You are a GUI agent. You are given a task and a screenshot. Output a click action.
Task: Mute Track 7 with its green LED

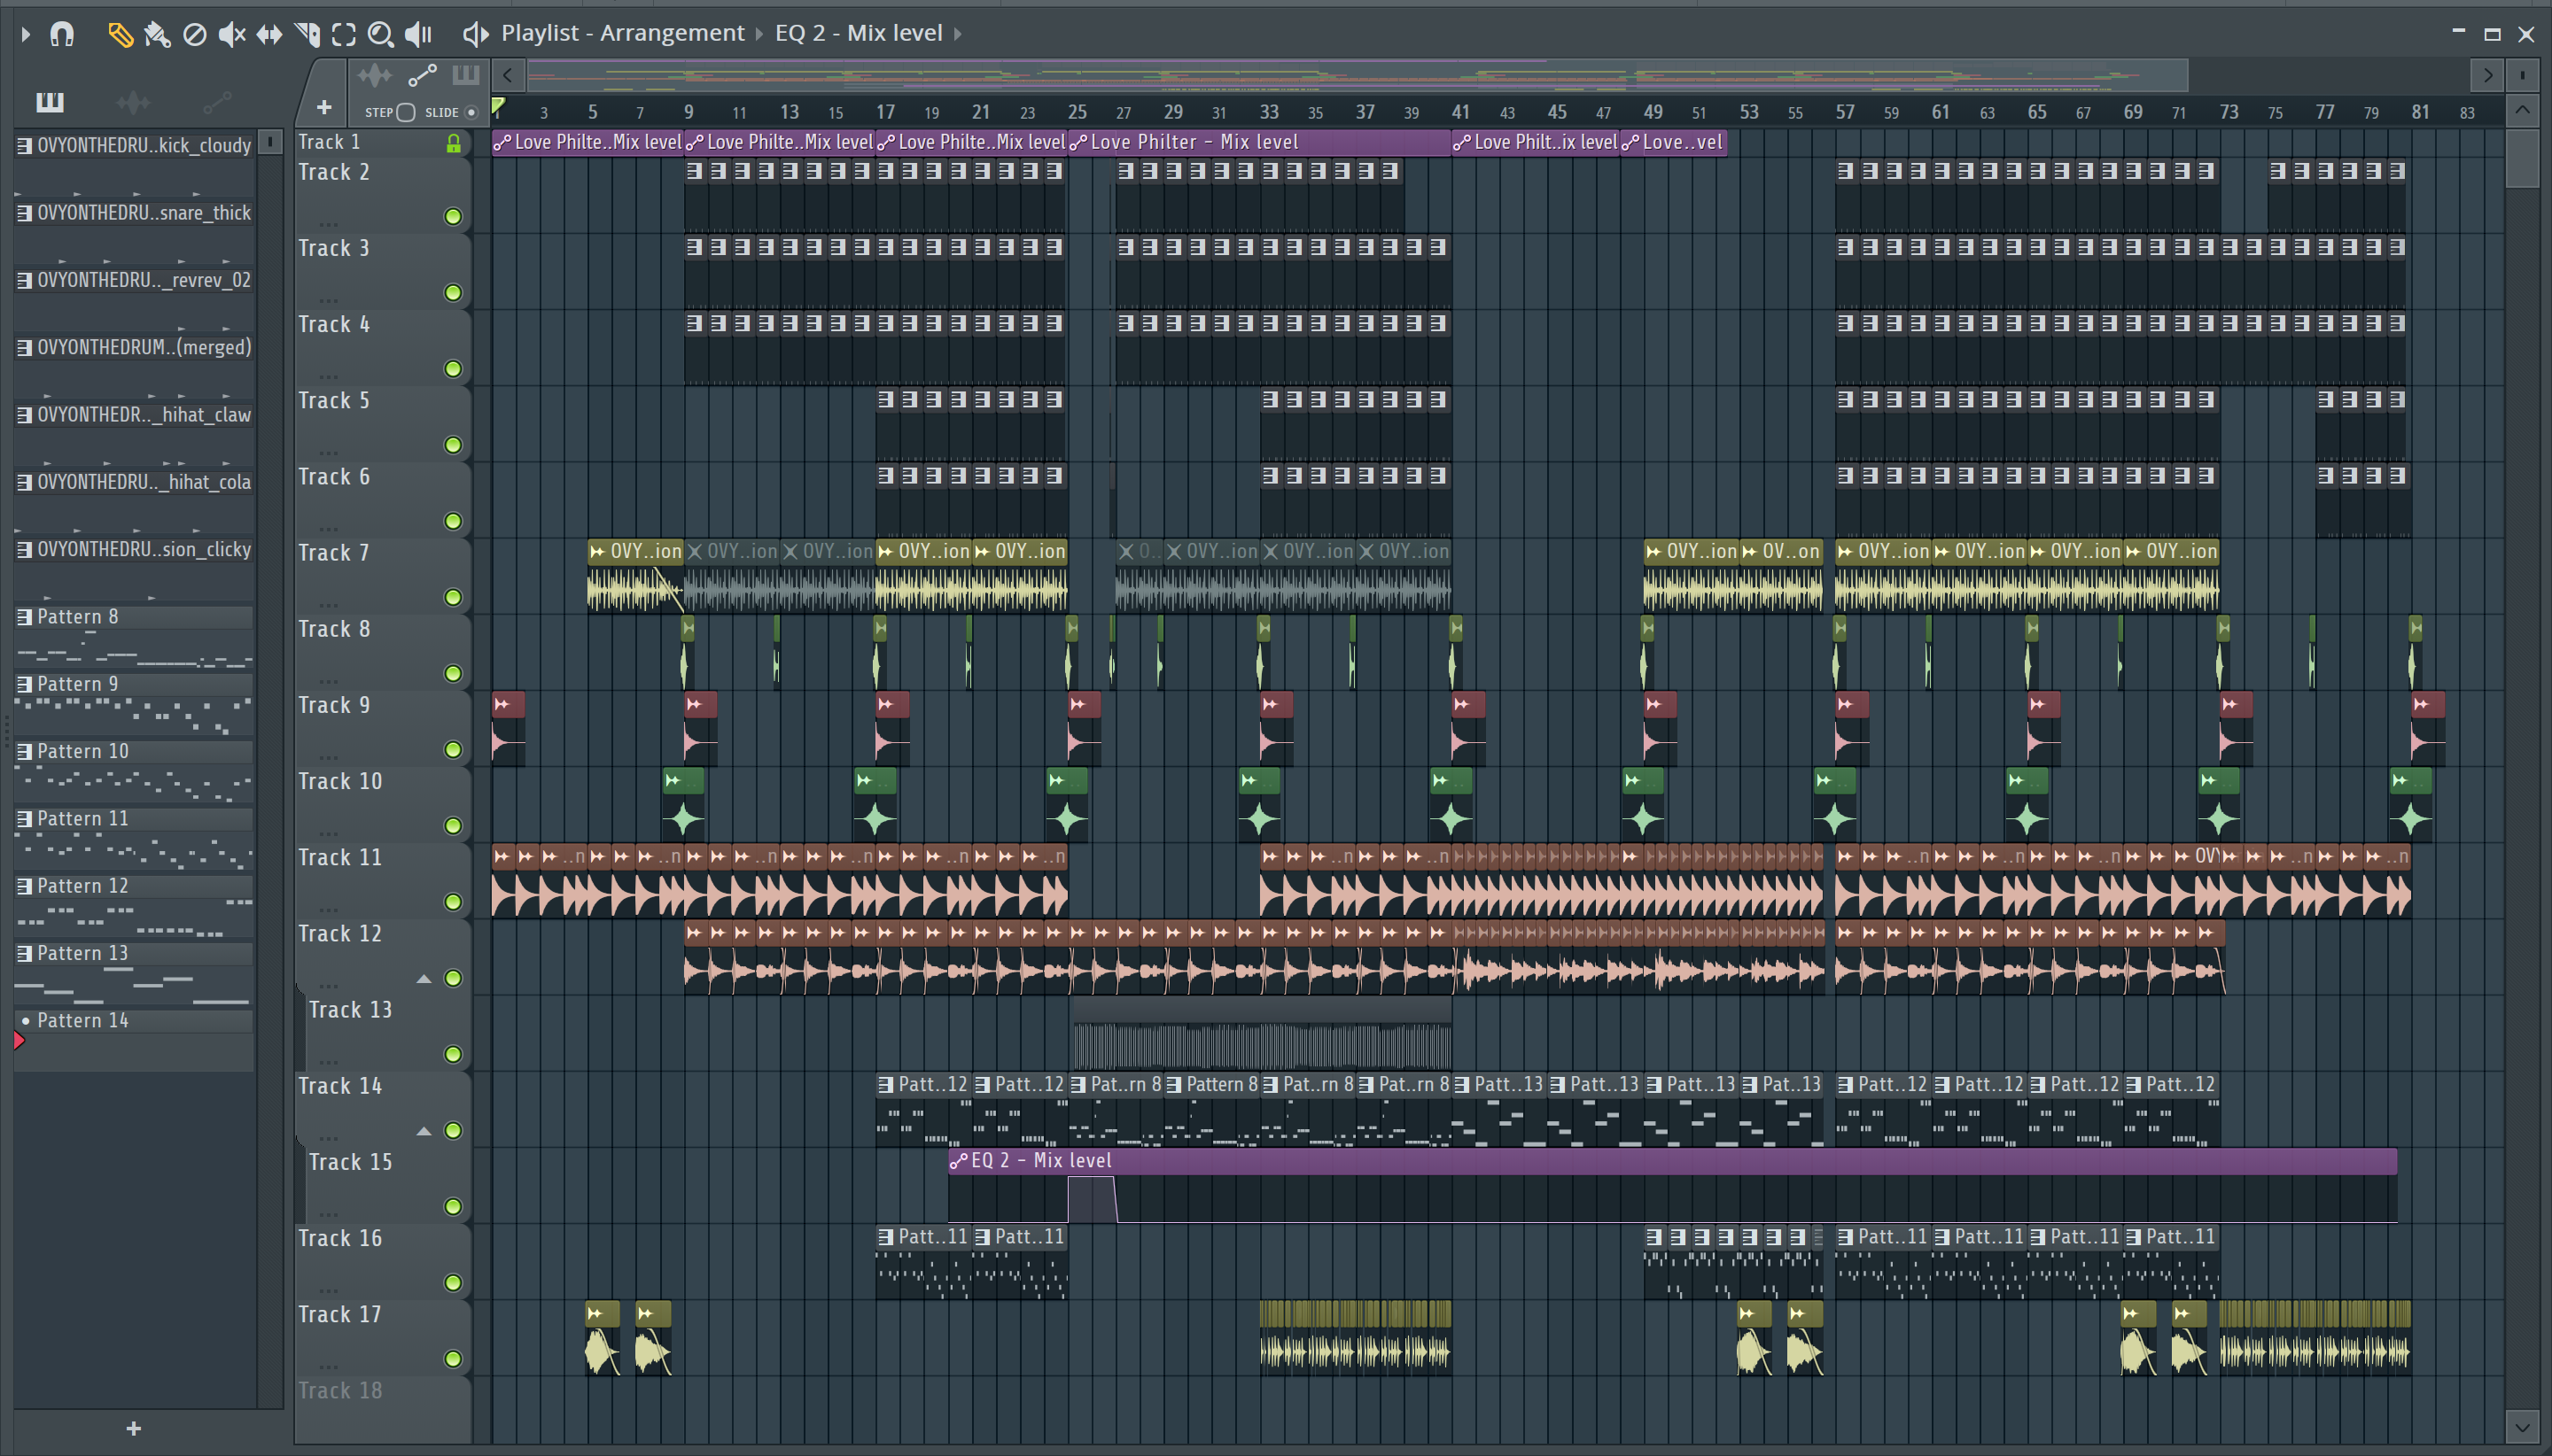coord(453,597)
